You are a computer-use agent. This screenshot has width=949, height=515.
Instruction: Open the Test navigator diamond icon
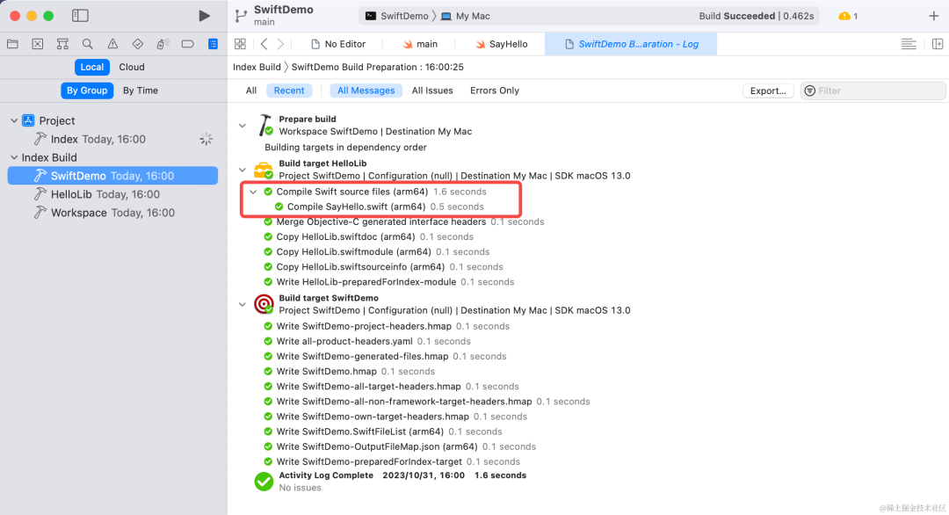click(x=137, y=44)
